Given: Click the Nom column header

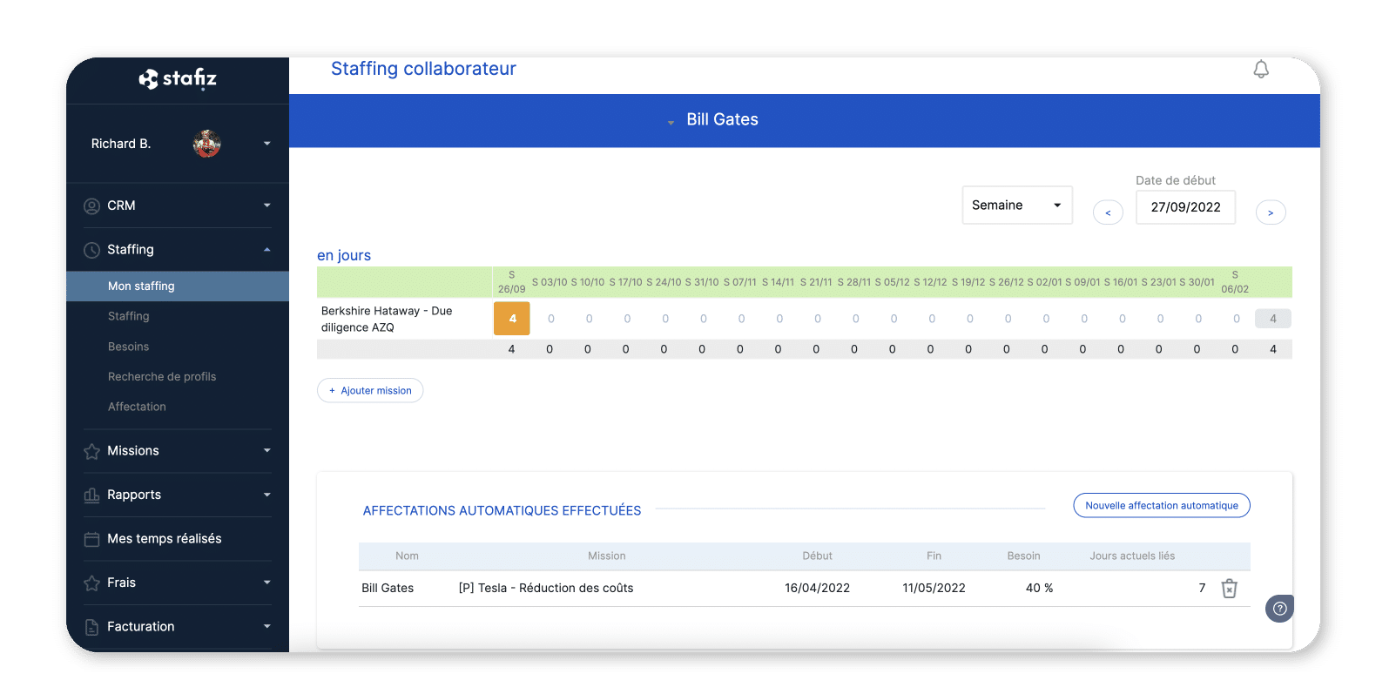Looking at the screenshot, I should pyautogui.click(x=407, y=556).
